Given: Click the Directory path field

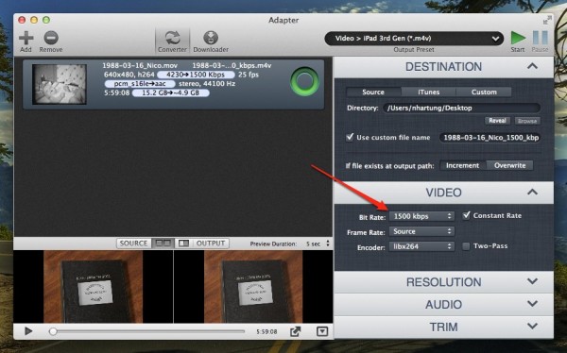Looking at the screenshot, I should (x=462, y=108).
